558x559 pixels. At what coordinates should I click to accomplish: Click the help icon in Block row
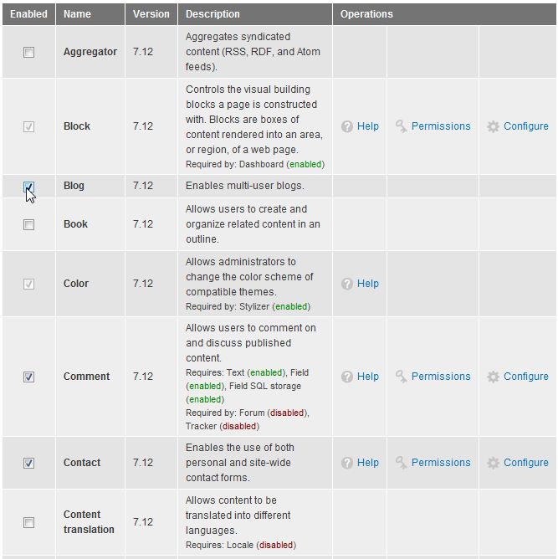tap(347, 126)
